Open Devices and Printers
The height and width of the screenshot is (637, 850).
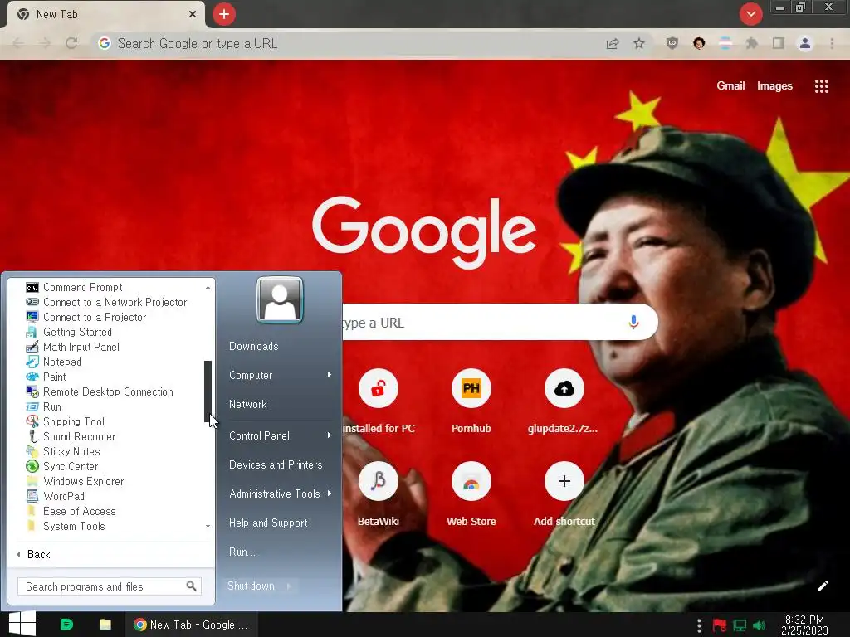276,464
